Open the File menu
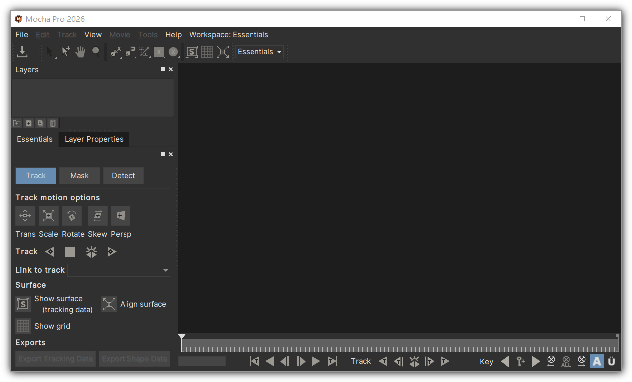The image size is (632, 382). click(22, 35)
